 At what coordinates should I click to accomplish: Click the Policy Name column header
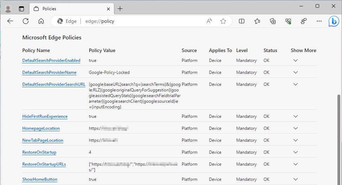click(x=36, y=50)
